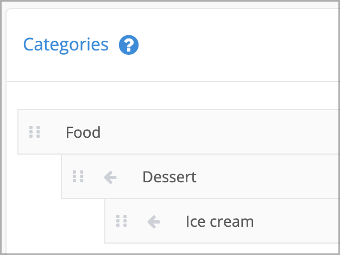Select the Ice cream drag handle
Image resolution: width=340 pixels, height=255 pixels.
pos(122,221)
